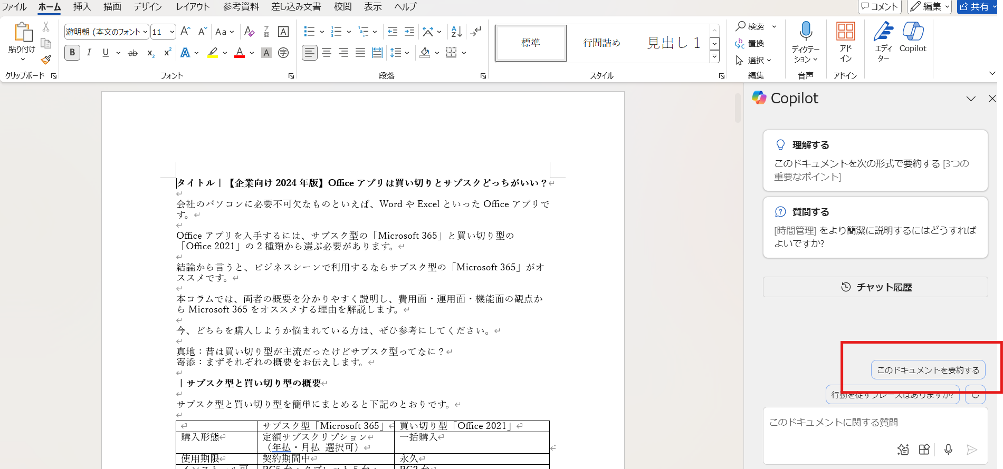1003x469 pixels.
Task: Justify the paragraph text
Action: pos(360,53)
